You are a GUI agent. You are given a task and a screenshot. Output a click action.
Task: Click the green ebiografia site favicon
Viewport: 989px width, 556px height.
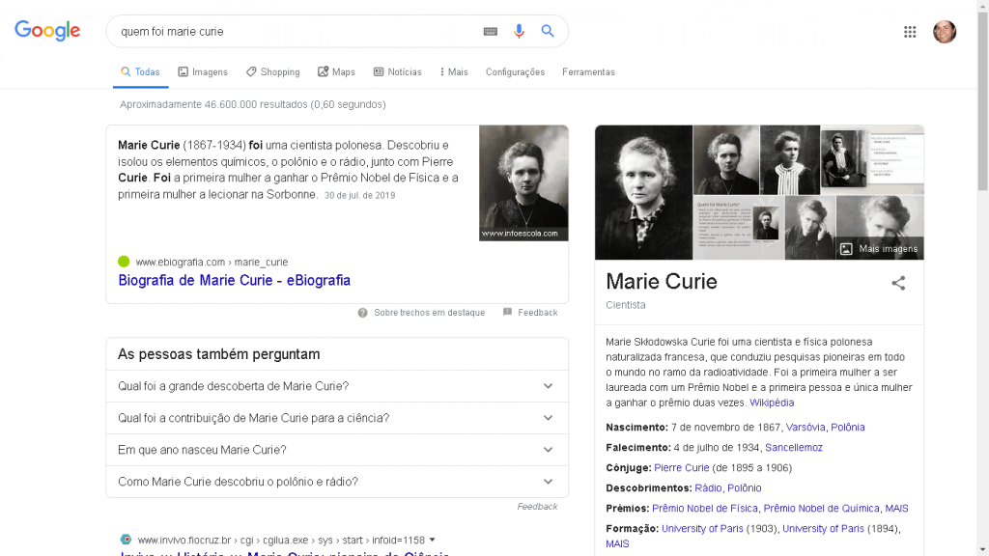tap(124, 262)
